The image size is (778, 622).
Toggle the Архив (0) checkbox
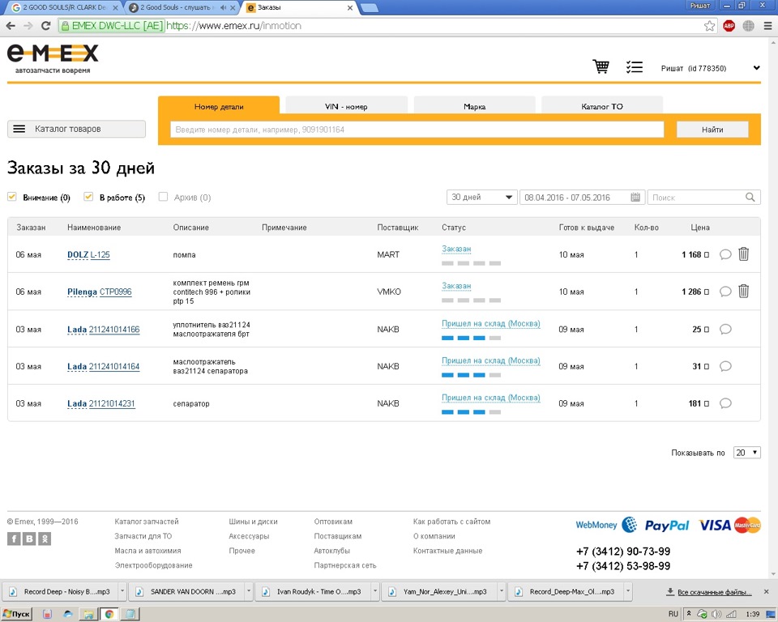pyautogui.click(x=163, y=197)
